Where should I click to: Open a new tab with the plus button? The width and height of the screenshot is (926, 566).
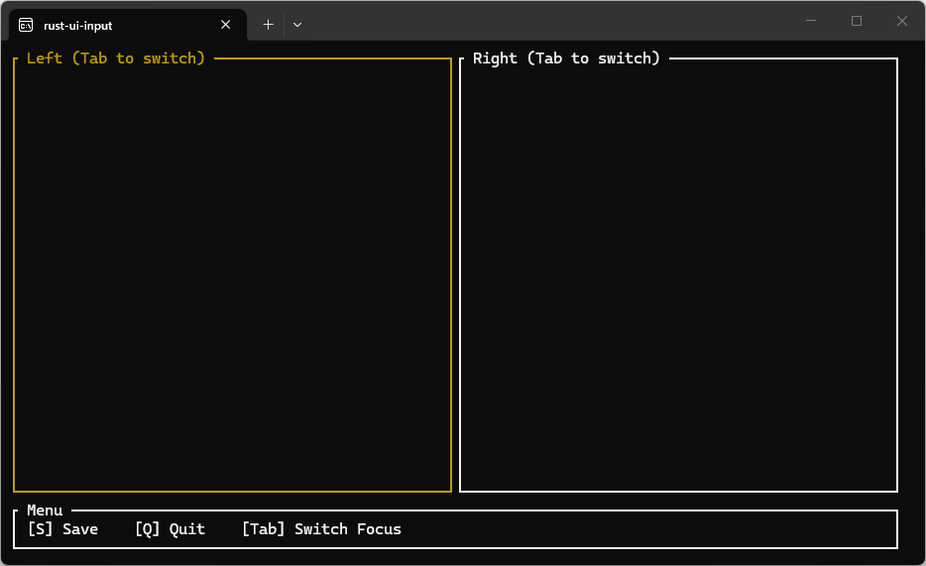click(268, 25)
